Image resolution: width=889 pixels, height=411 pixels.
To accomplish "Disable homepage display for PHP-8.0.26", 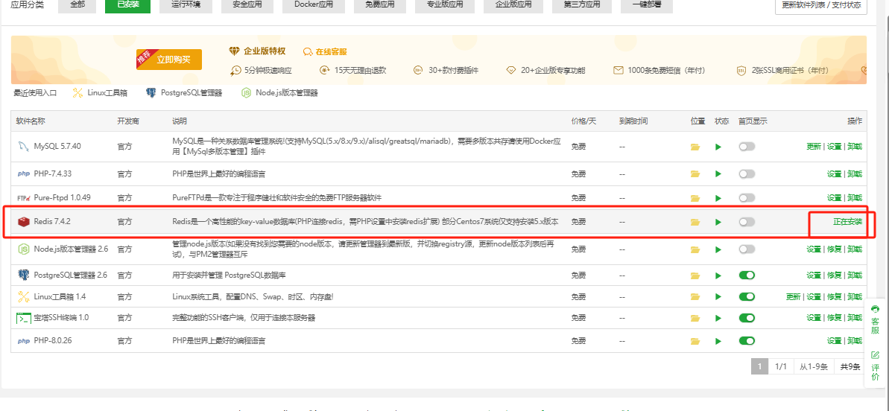I will (747, 341).
